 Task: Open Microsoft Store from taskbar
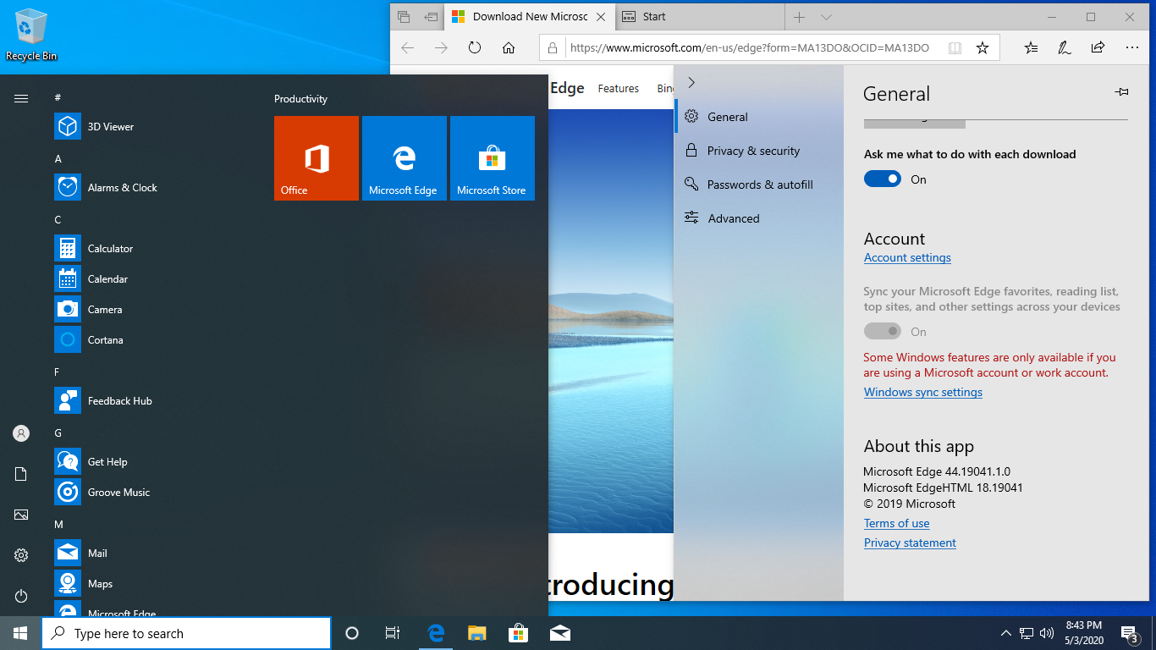pyautogui.click(x=518, y=633)
